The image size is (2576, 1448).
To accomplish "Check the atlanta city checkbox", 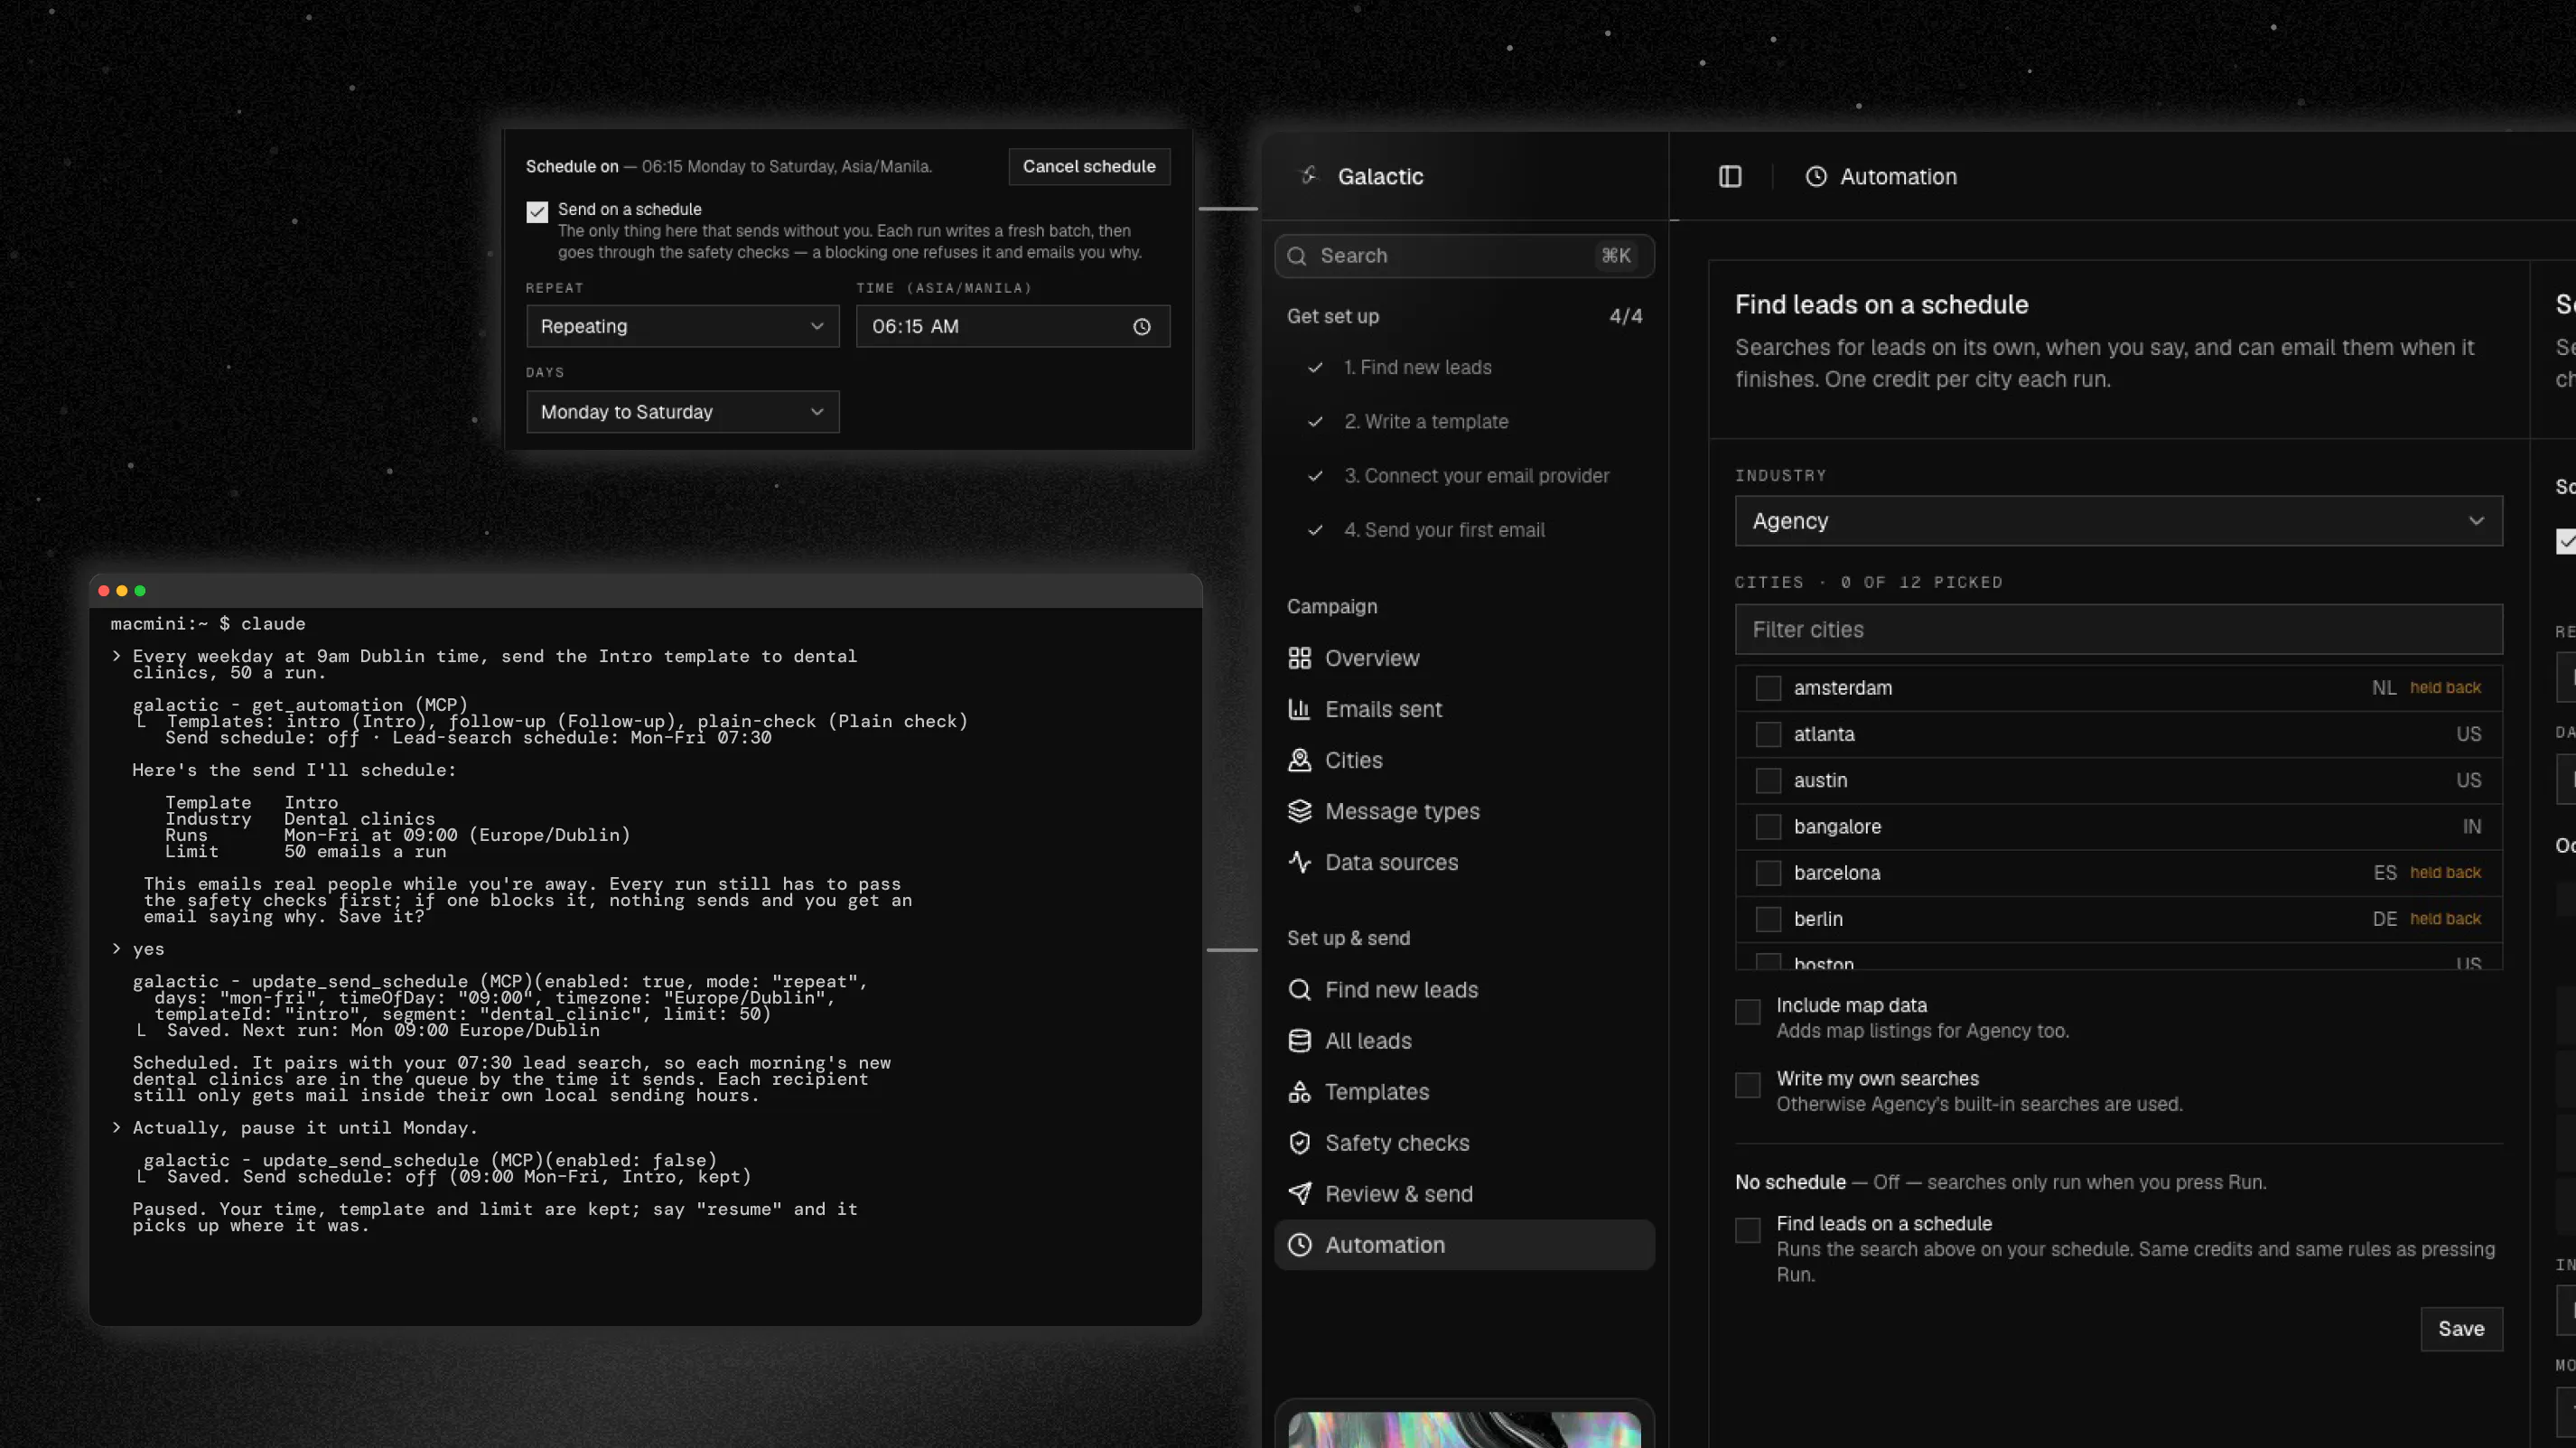I will click(x=1768, y=734).
